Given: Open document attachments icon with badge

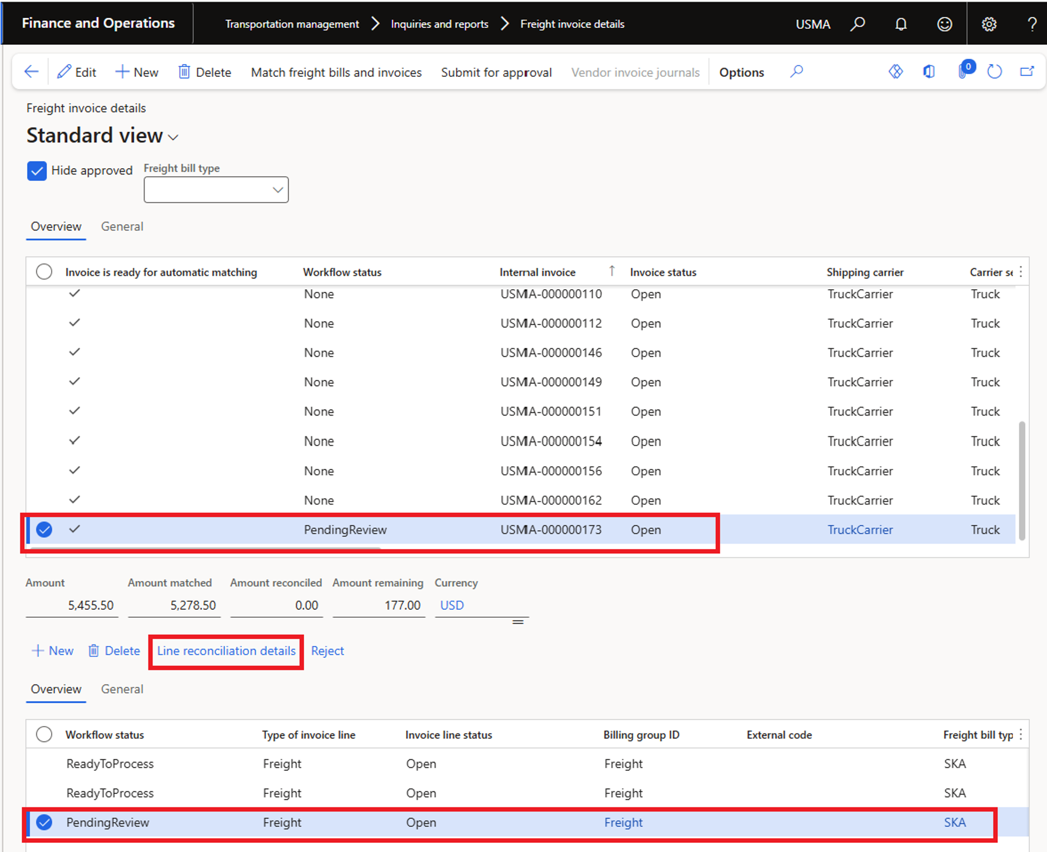Looking at the screenshot, I should coord(966,70).
